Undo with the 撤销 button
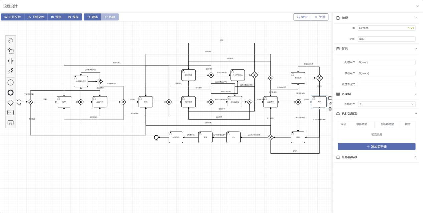 click(92, 17)
